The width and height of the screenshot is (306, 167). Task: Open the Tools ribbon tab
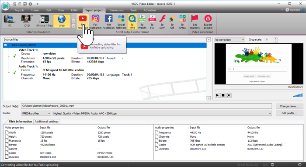click(133, 10)
